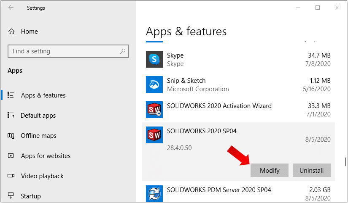The width and height of the screenshot is (348, 203).
Task: Click the Apps & features page heading
Action: [186, 32]
